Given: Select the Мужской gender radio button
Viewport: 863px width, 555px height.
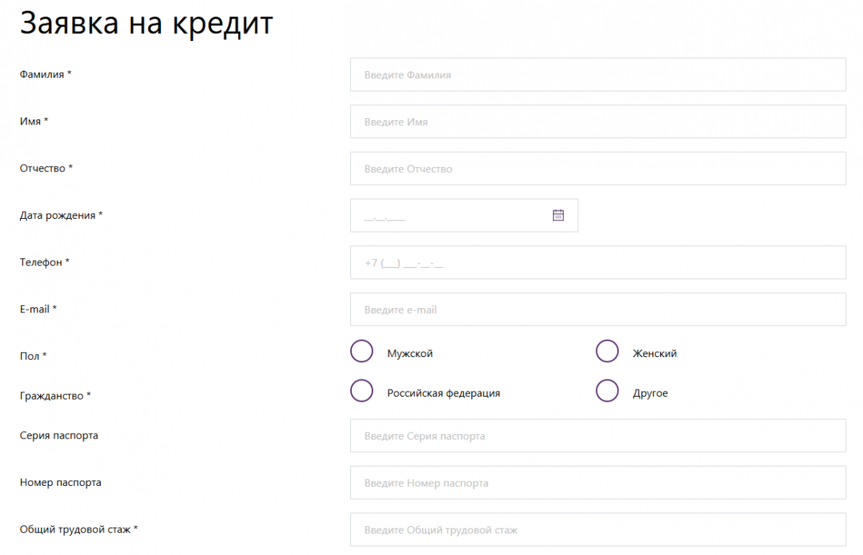Looking at the screenshot, I should point(361,351).
